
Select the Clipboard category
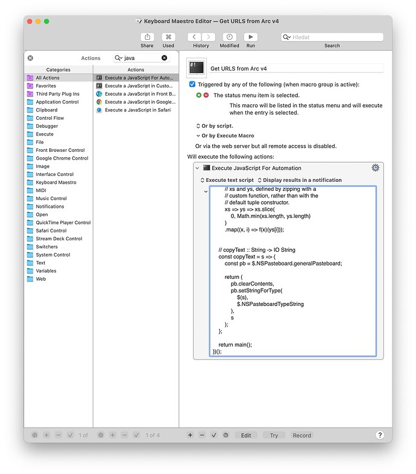coord(46,110)
